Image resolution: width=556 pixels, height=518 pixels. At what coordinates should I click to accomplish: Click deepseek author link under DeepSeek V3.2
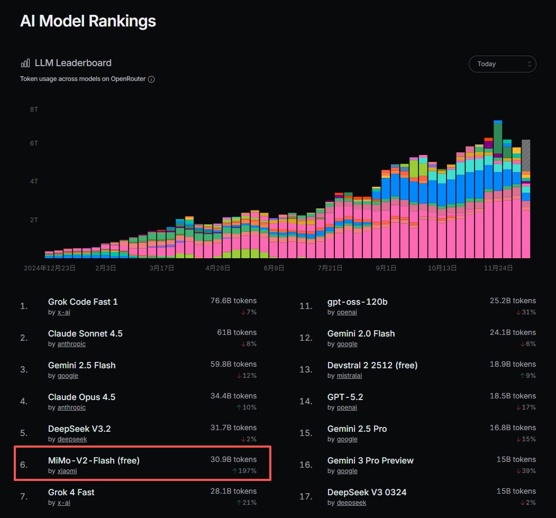[x=72, y=439]
